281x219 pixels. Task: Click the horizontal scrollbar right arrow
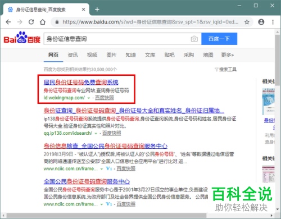coord(271,216)
